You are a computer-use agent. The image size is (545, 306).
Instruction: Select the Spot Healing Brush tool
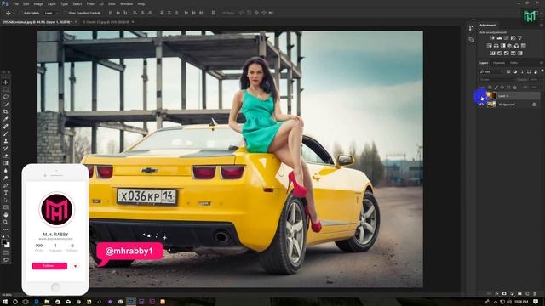tap(6, 127)
